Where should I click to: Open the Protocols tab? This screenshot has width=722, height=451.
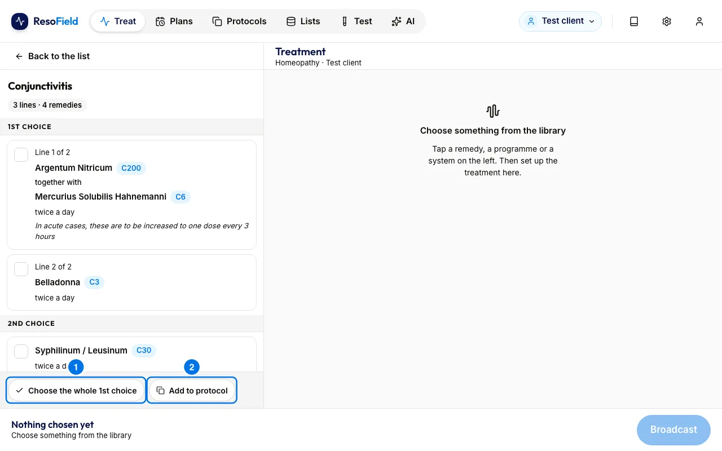pos(240,21)
